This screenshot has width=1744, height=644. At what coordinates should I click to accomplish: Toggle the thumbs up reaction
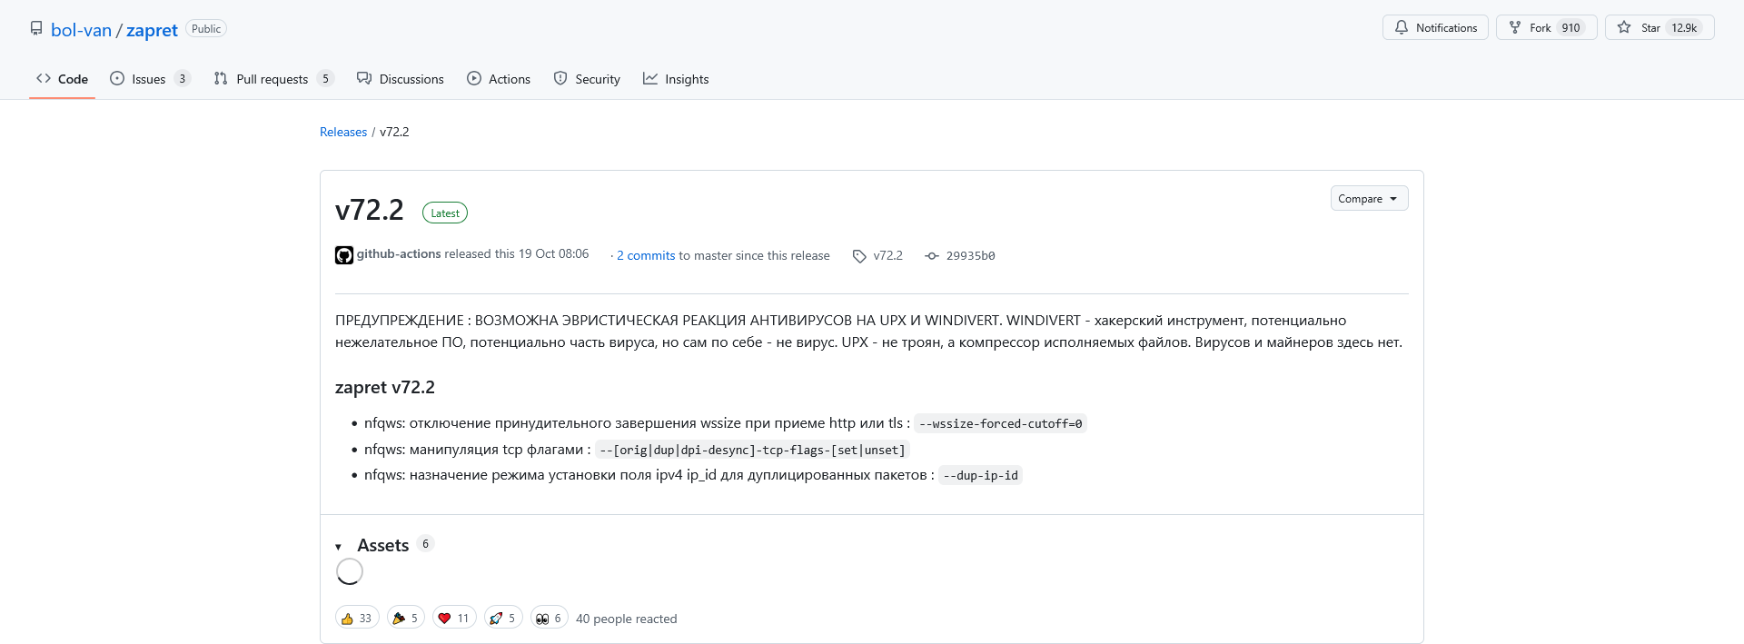(x=357, y=619)
